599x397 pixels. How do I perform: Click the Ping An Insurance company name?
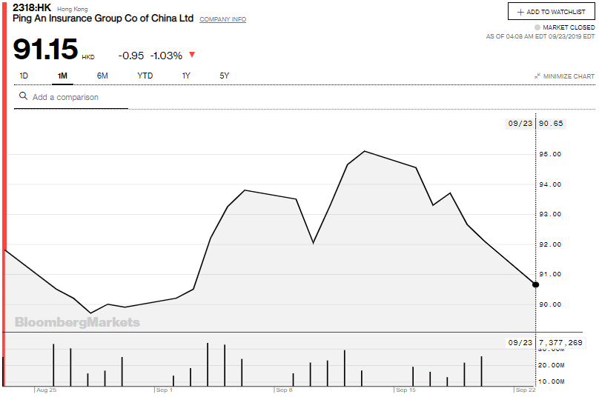point(103,19)
